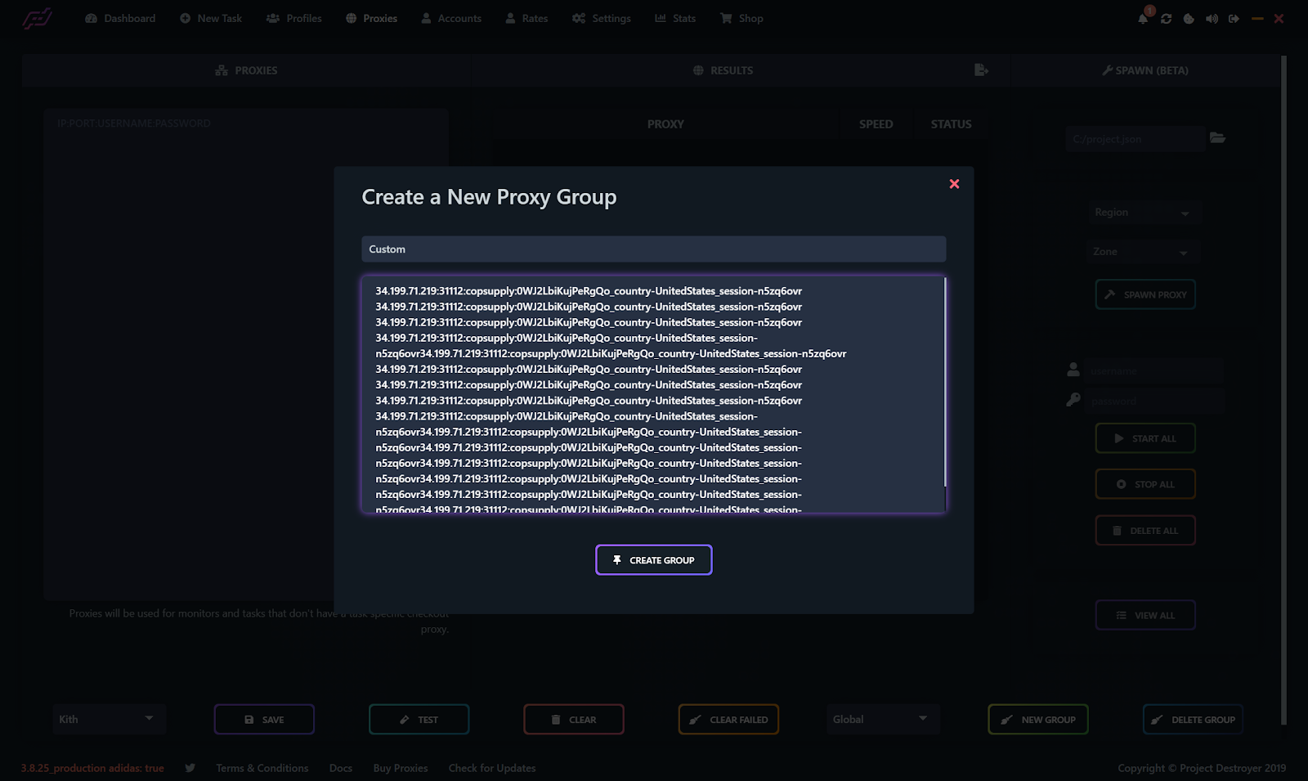Click the export results icon
Screen dimensions: 1308x781
[x=981, y=70]
